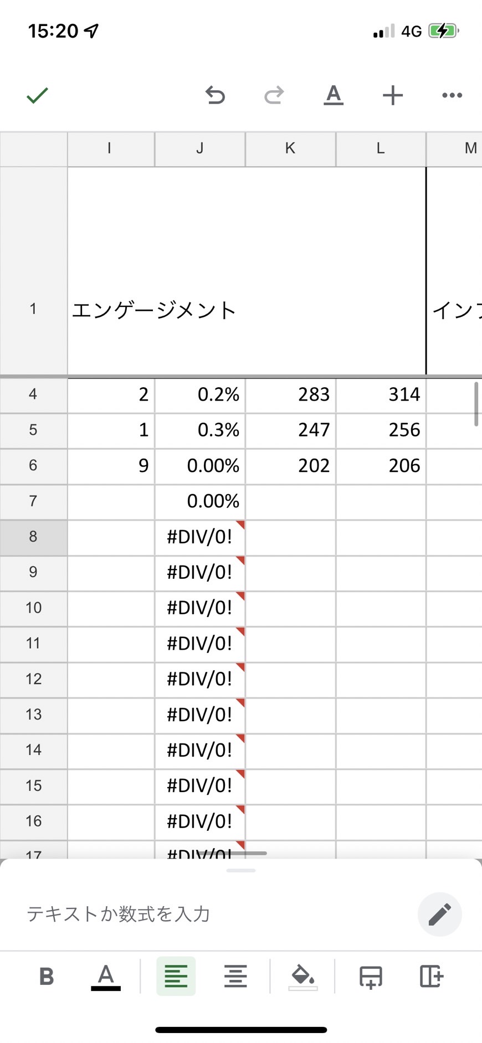
Task: Tap the green checkmark to confirm editing
Action: 38,95
